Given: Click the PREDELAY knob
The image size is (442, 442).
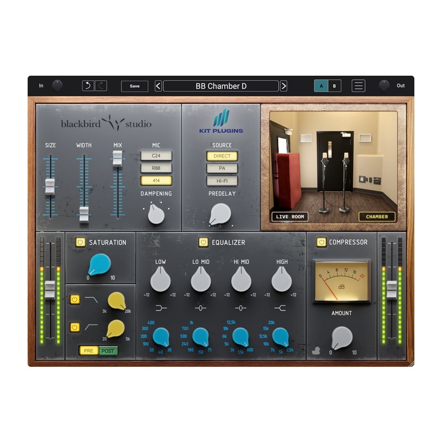Looking at the screenshot, I should click(x=220, y=214).
